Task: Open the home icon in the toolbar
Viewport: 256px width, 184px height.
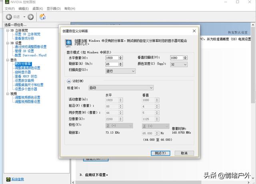Action: [42, 17]
